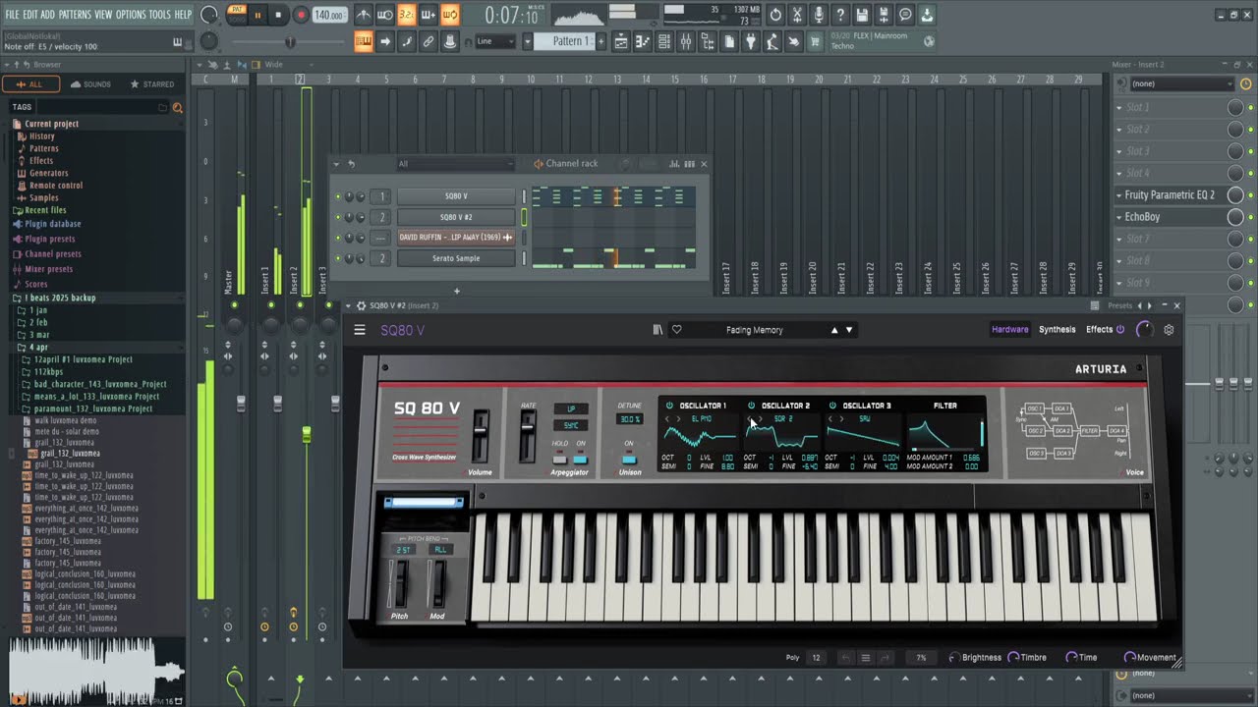
Task: Click the Serato Sample channel button
Action: 456,258
